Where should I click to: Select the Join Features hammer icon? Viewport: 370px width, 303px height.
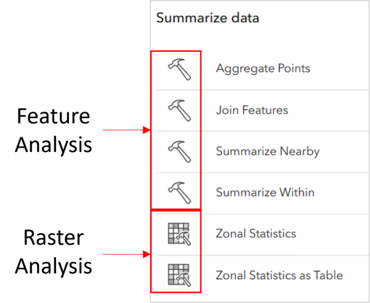point(180,111)
